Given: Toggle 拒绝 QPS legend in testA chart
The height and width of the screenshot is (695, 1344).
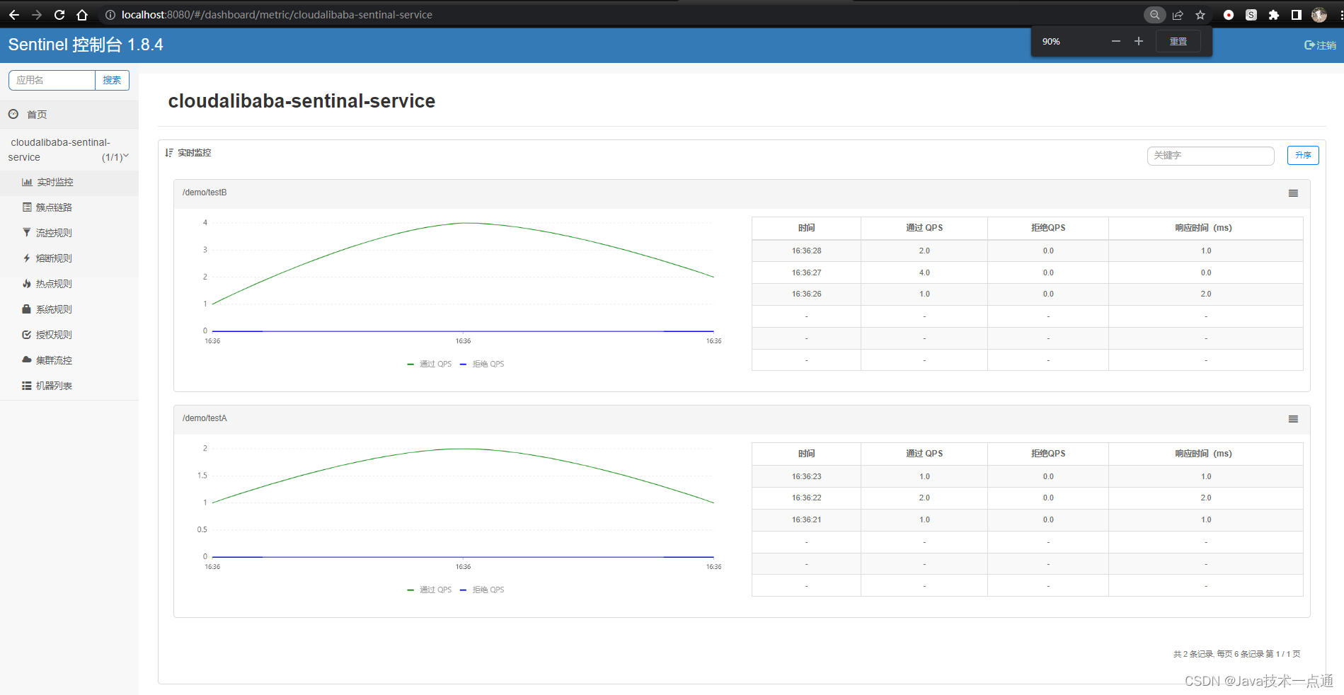Looking at the screenshot, I should pyautogui.click(x=482, y=590).
